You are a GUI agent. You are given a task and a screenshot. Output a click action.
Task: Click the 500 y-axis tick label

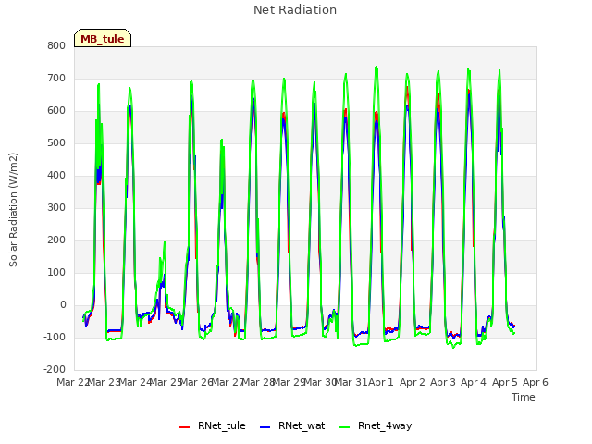coord(56,143)
